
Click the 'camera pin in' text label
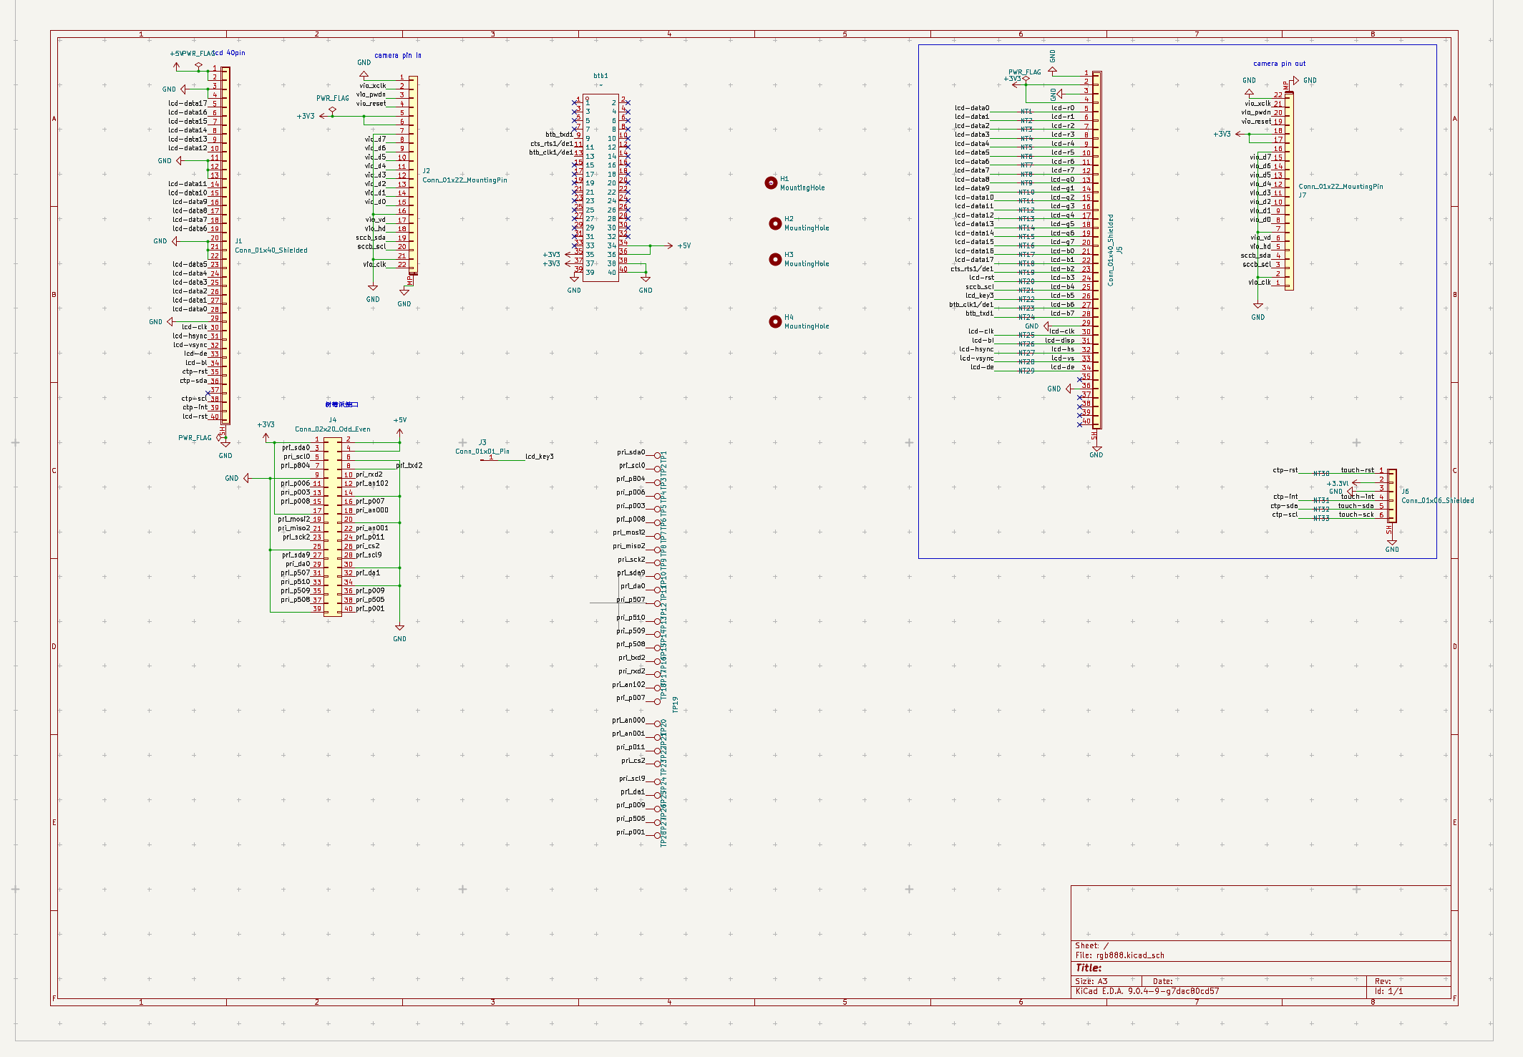click(x=397, y=55)
